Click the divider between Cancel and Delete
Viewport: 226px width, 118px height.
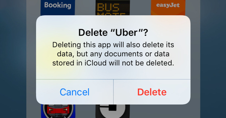(x=113, y=92)
